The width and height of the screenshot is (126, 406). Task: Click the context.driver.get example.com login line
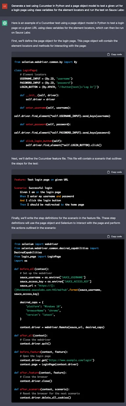[x=57, y=360]
